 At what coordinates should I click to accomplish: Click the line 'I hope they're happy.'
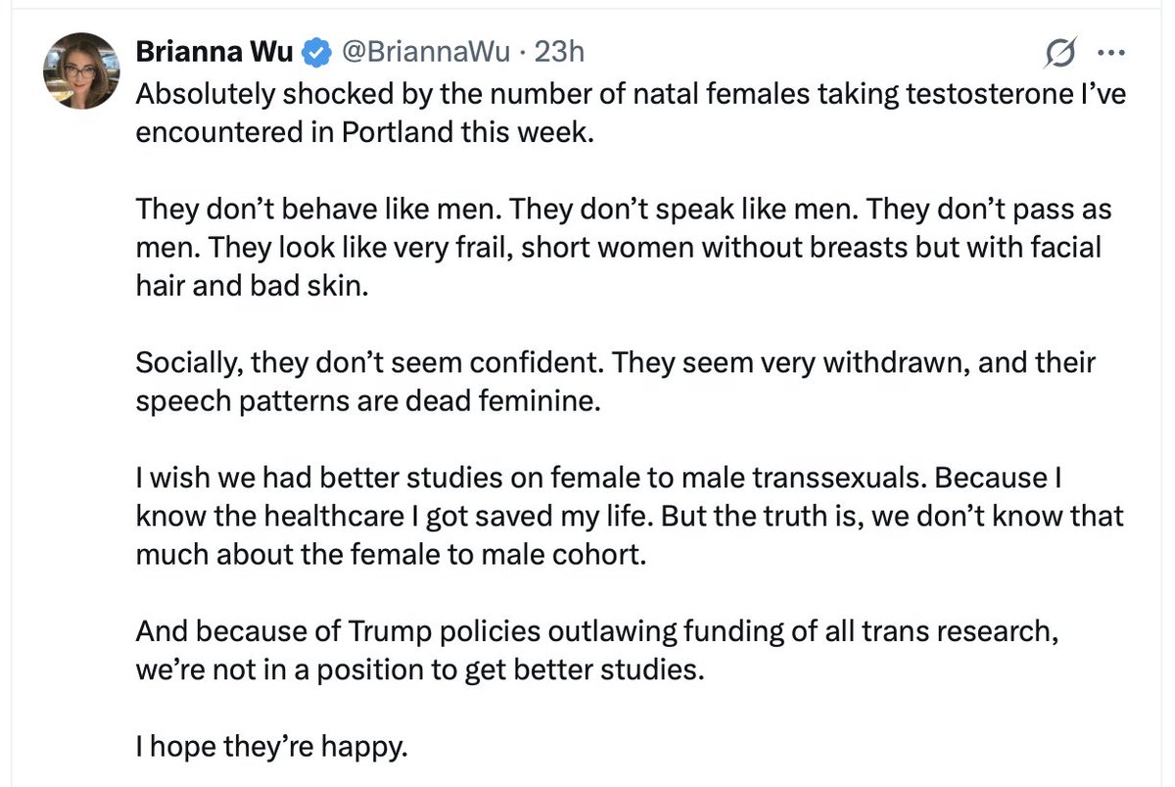[270, 749]
